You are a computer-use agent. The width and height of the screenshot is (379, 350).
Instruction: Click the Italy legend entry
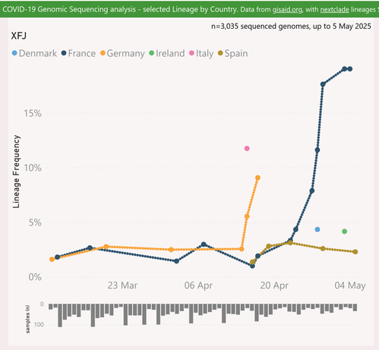click(x=201, y=54)
